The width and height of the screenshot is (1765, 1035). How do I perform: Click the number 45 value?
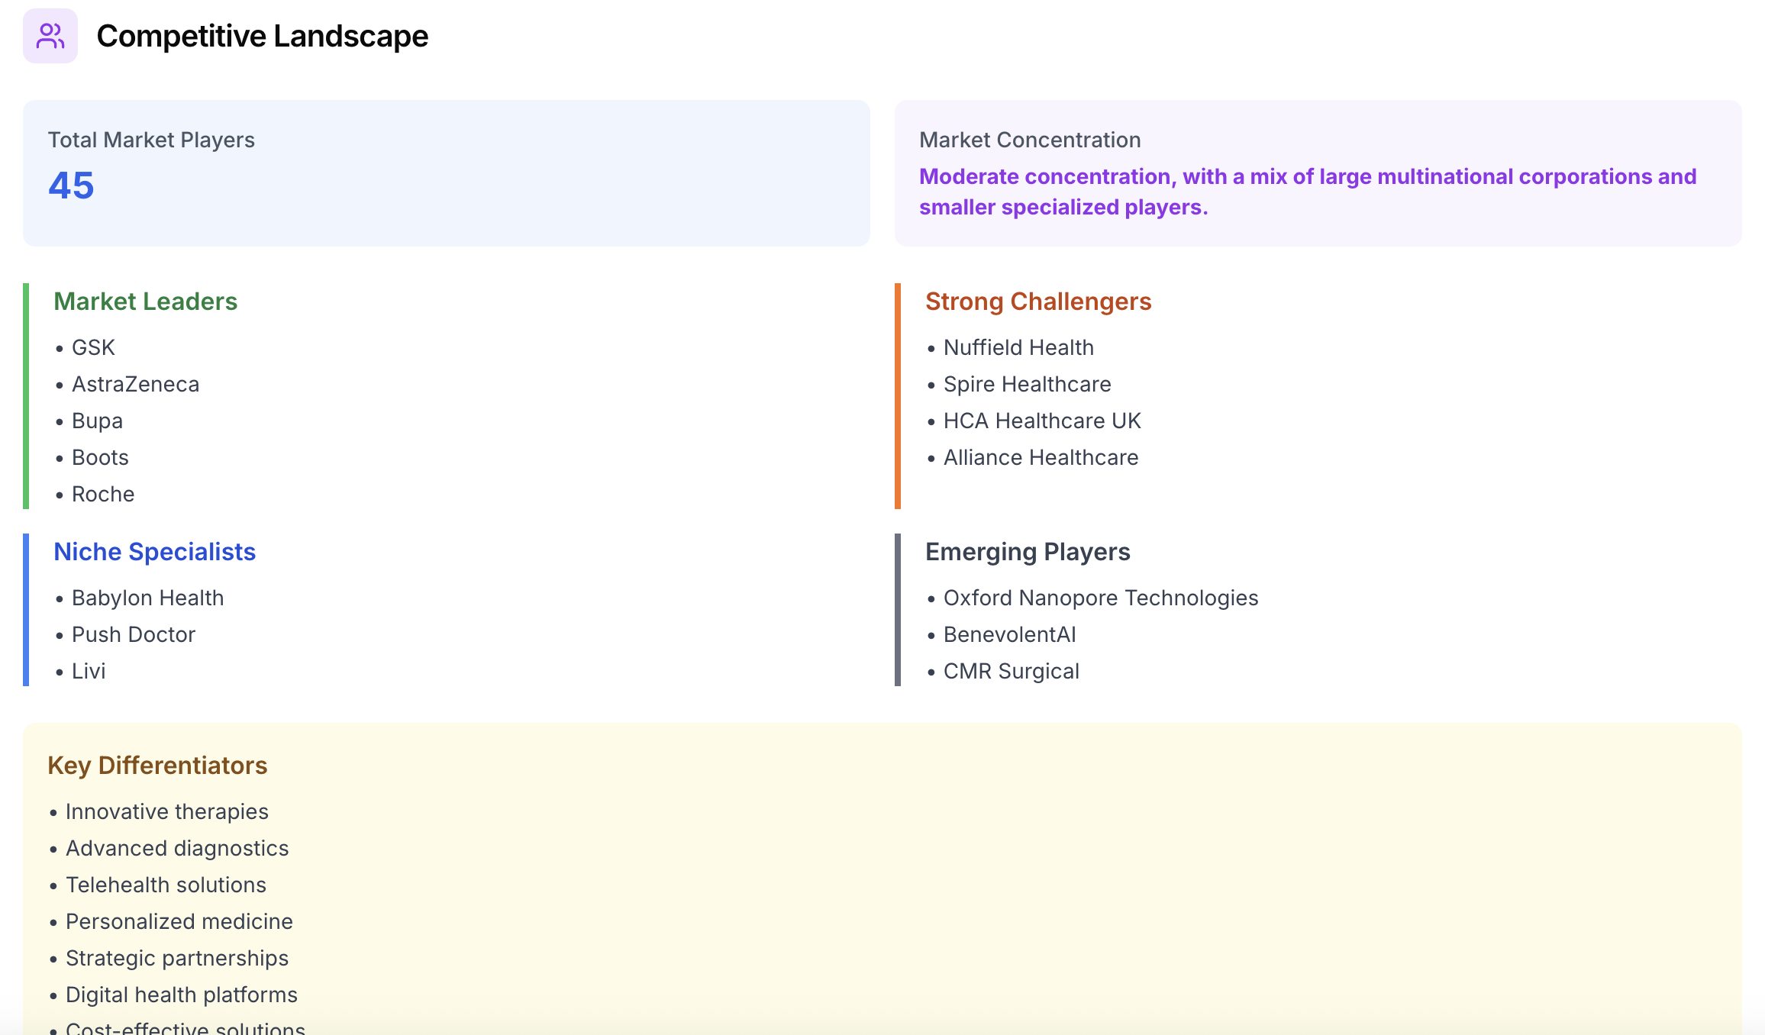tap(71, 185)
